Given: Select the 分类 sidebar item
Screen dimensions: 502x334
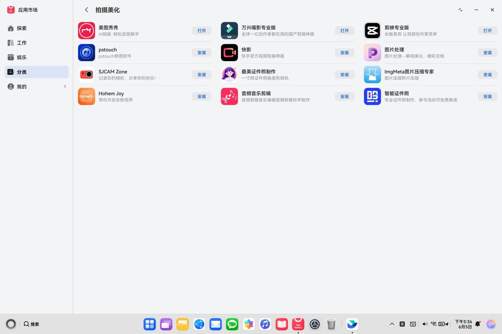Looking at the screenshot, I should point(36,72).
